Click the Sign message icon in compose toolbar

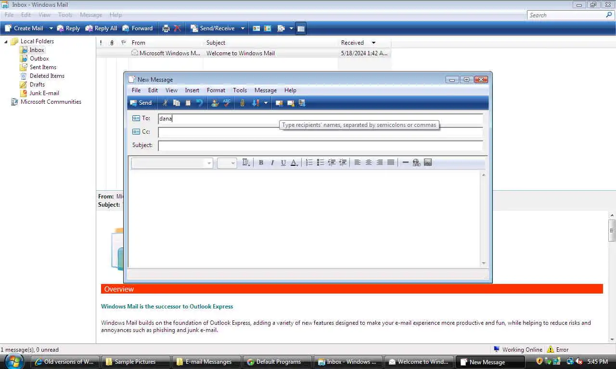[x=279, y=103]
